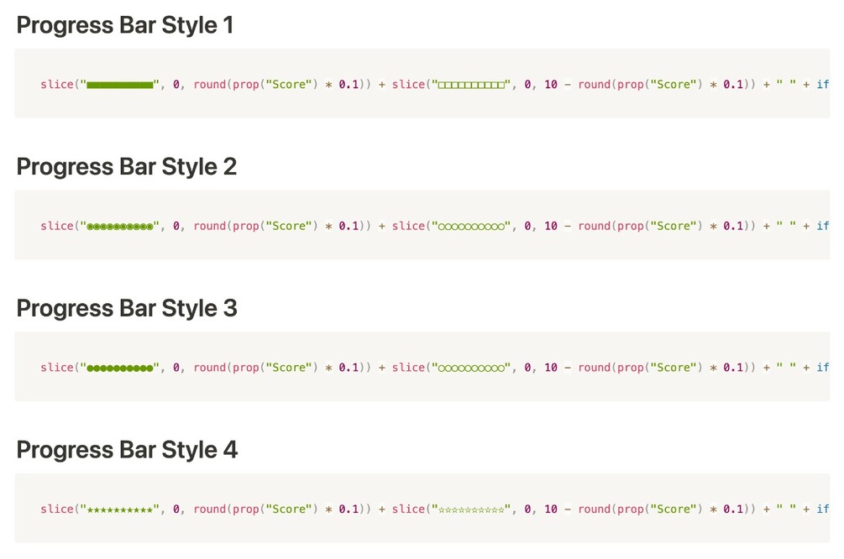
Task: Click the hollow circles string in Style 2 code
Action: [472, 227]
